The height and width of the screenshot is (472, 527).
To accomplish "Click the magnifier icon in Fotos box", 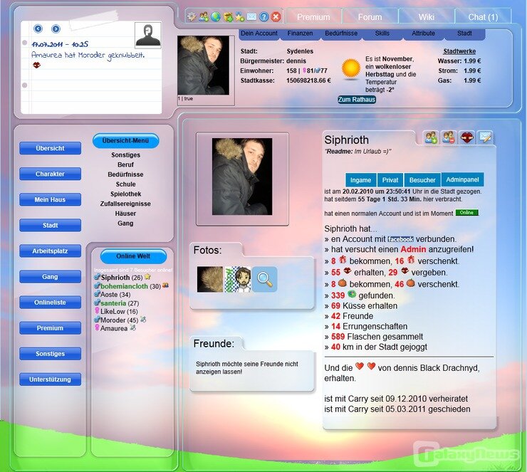I will click(x=264, y=279).
